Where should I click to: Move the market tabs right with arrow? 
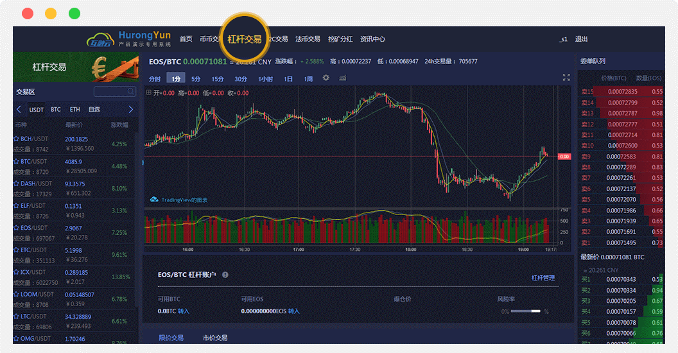click(x=130, y=109)
